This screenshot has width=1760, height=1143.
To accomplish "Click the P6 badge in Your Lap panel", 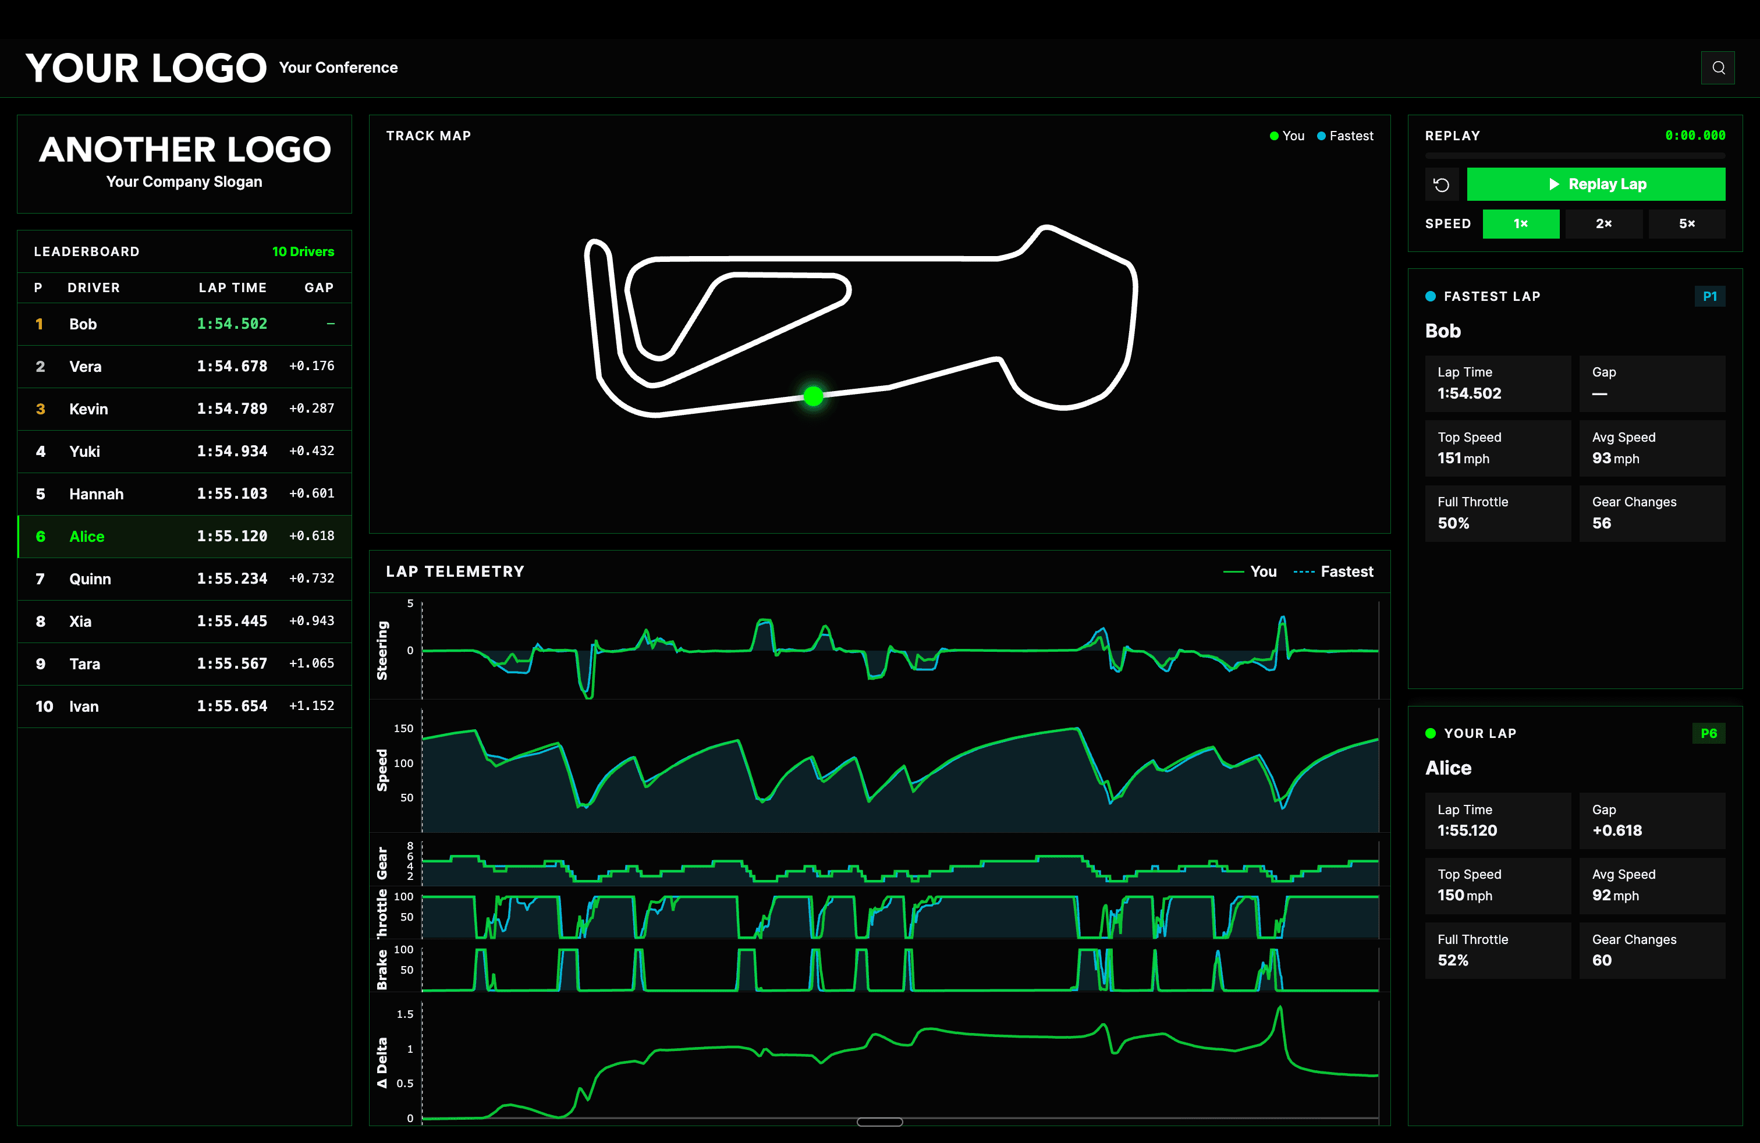I will (x=1710, y=733).
